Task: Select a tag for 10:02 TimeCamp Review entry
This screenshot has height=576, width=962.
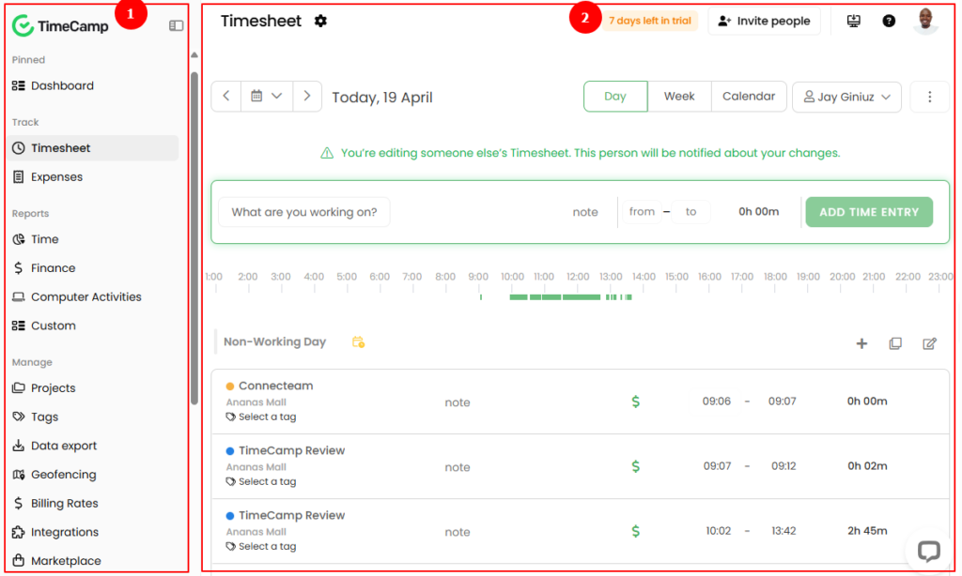Action: pyautogui.click(x=261, y=547)
